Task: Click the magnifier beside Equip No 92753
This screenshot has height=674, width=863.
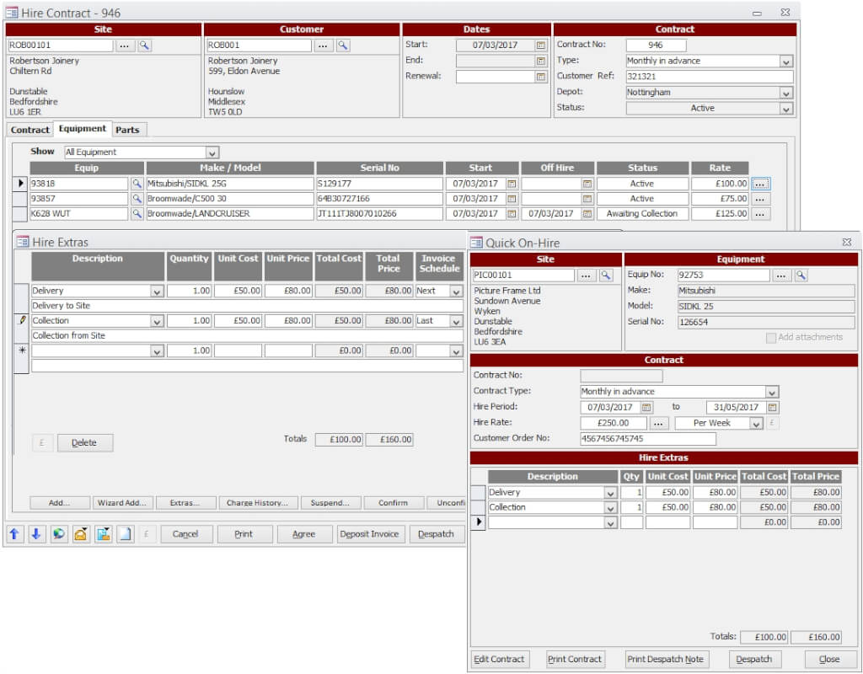Action: pyautogui.click(x=801, y=274)
